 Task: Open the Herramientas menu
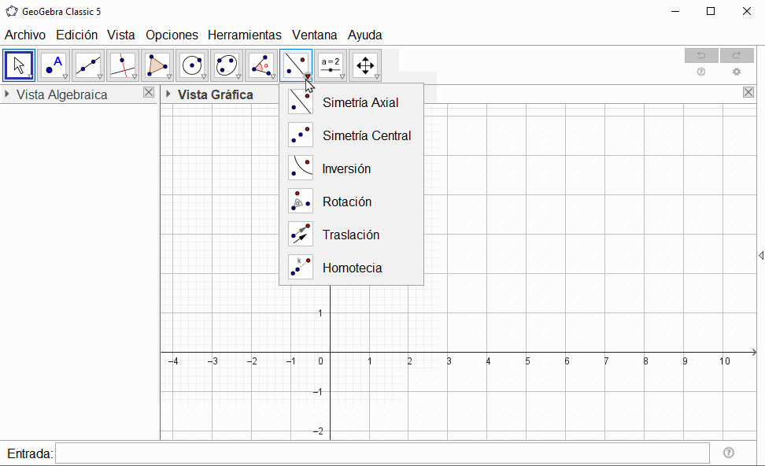coord(244,35)
